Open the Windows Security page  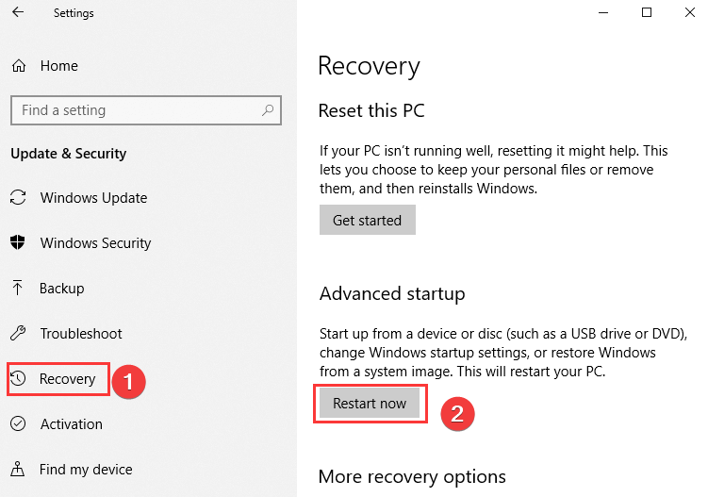[x=95, y=243]
